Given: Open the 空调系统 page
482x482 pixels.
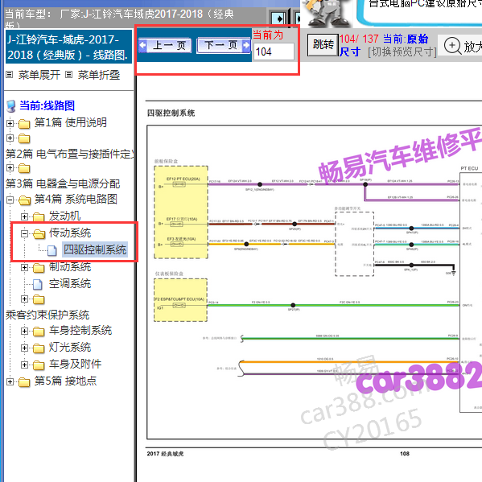Looking at the screenshot, I should pos(70,283).
